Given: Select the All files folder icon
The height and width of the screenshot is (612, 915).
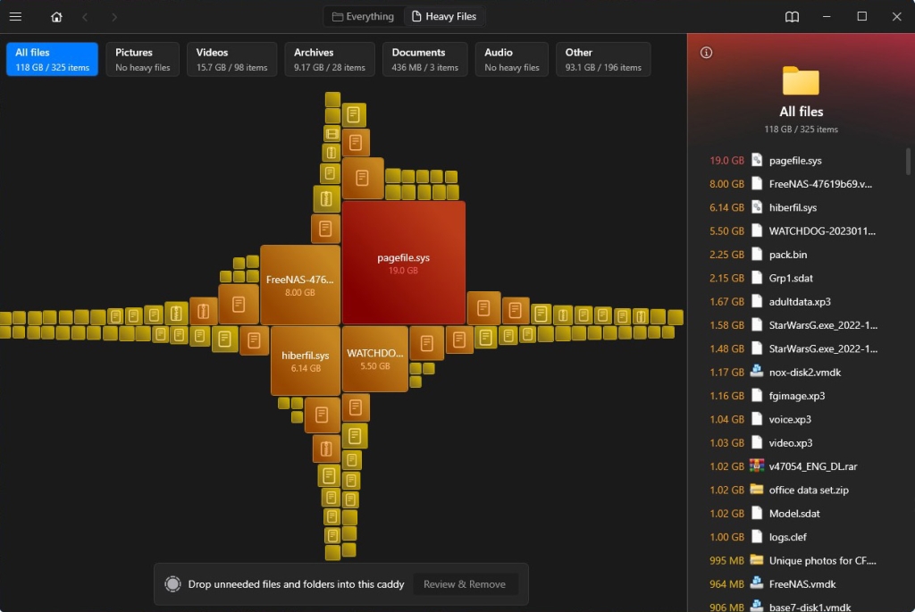Looking at the screenshot, I should pos(801,81).
